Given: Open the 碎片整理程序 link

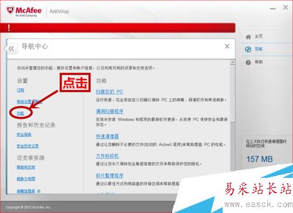Looking at the screenshot, I should [110, 176].
